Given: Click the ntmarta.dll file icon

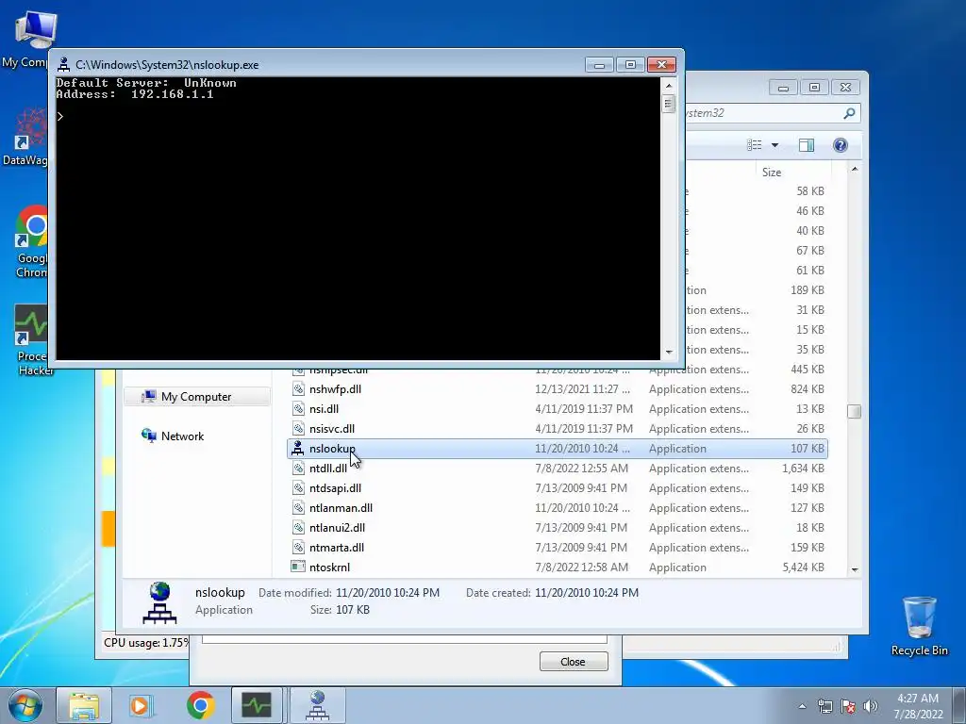Looking at the screenshot, I should (x=298, y=548).
